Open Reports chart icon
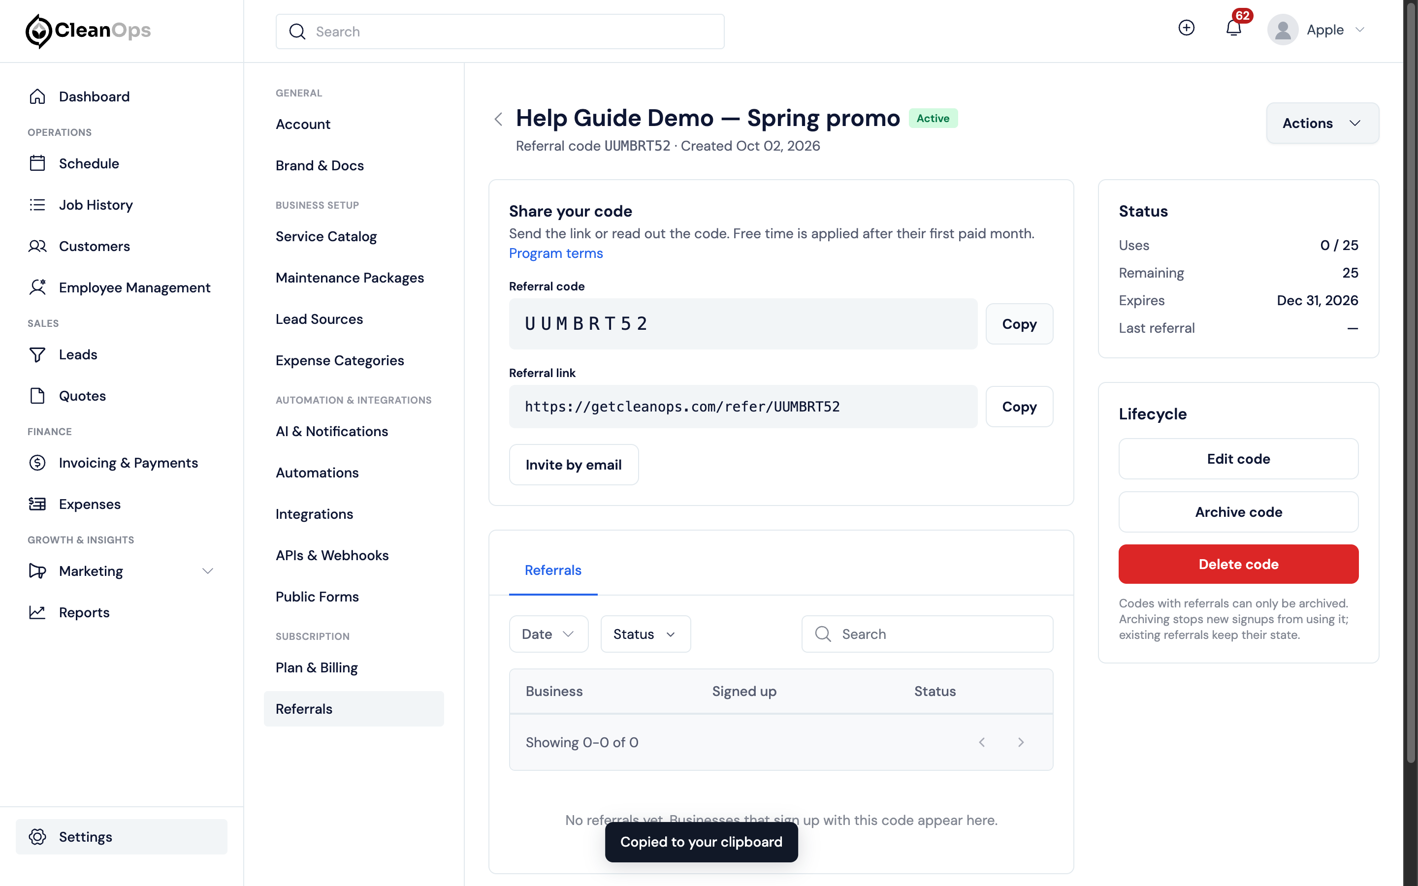Viewport: 1418px width, 886px height. coord(37,612)
